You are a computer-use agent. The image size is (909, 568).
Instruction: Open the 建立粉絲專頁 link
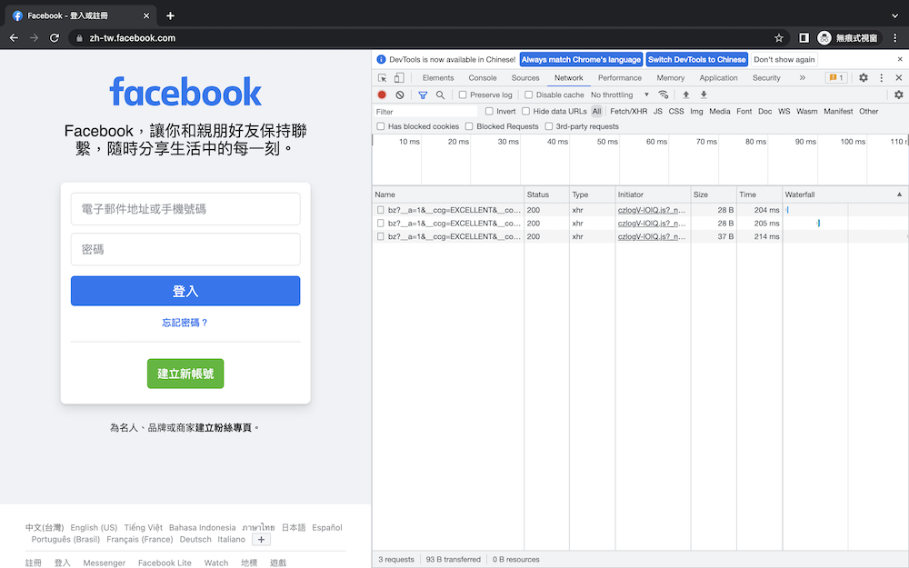click(224, 428)
